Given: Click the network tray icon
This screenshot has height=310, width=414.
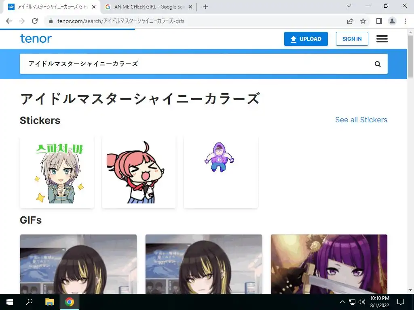Looking at the screenshot, I should tap(352, 302).
